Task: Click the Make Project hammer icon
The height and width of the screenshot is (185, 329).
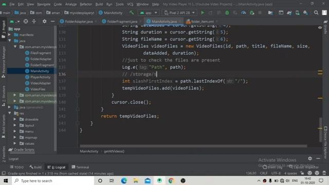Action: tap(132, 13)
